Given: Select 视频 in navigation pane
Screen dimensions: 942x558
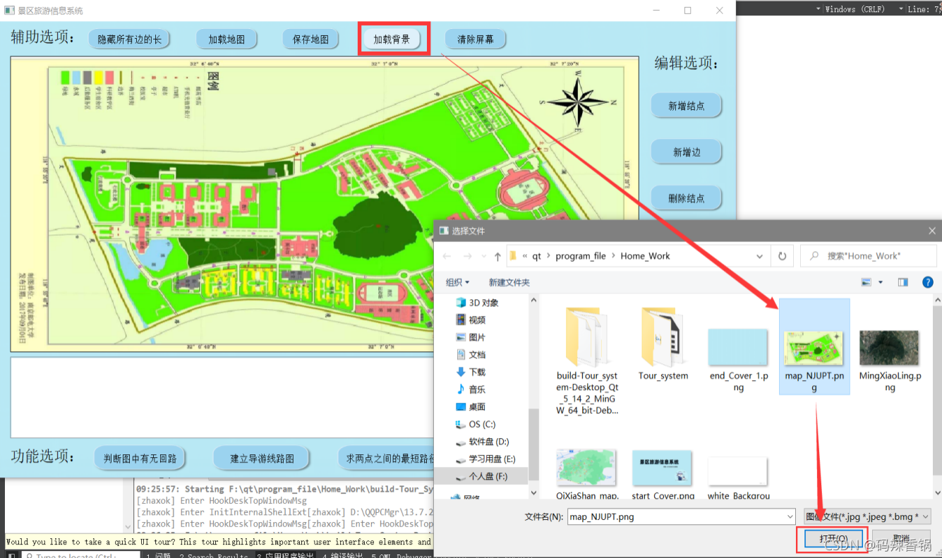Looking at the screenshot, I should (x=477, y=320).
